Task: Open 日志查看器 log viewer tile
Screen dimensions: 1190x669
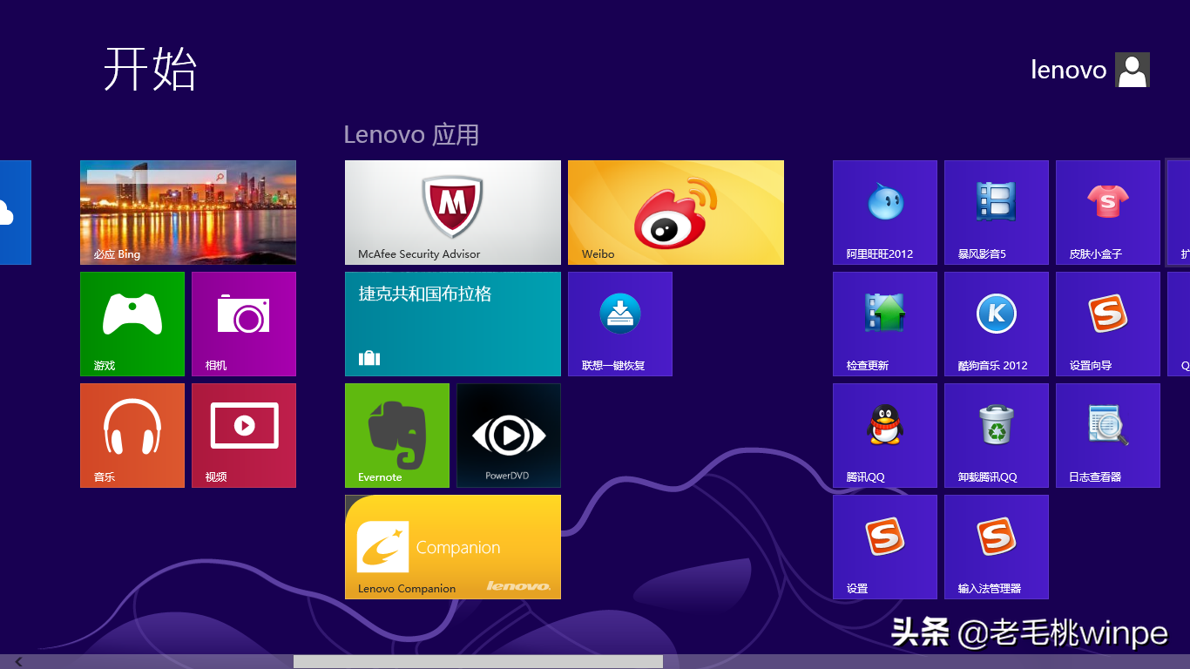Action: tap(1108, 436)
